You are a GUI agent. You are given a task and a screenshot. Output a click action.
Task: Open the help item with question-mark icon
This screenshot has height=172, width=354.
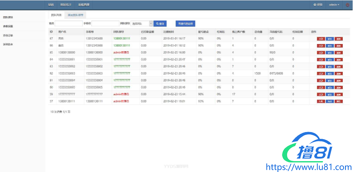pyautogui.click(x=318, y=5)
